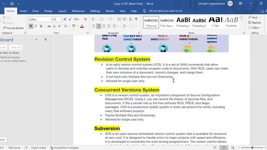The height and width of the screenshot is (150, 267).
Task: Toggle Bold formatting
Action: click(x=31, y=26)
